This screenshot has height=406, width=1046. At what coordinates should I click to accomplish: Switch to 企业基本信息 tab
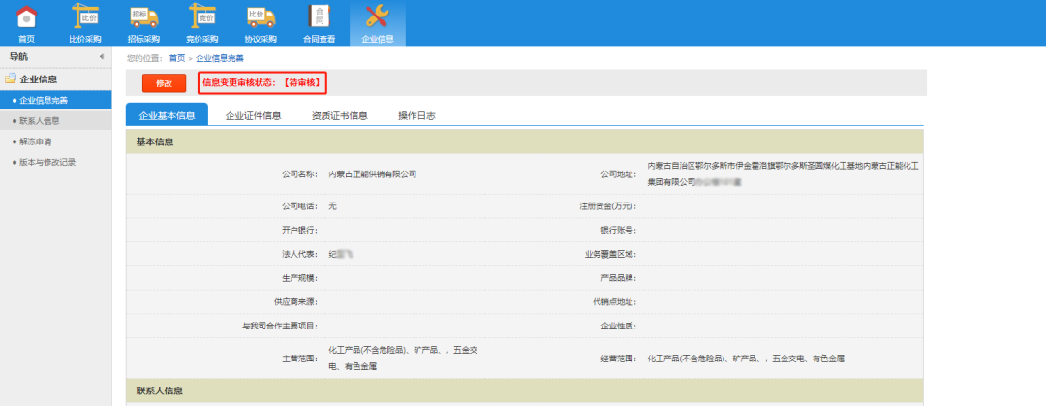(167, 115)
